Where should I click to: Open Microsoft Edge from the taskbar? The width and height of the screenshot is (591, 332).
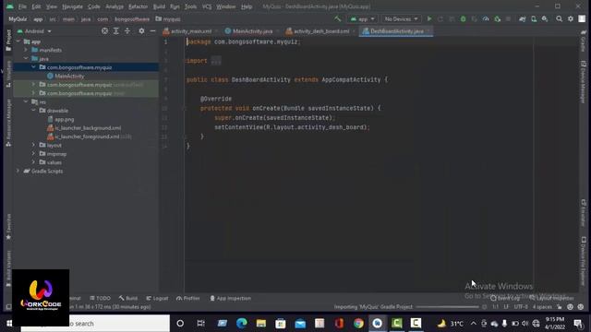pos(242,324)
